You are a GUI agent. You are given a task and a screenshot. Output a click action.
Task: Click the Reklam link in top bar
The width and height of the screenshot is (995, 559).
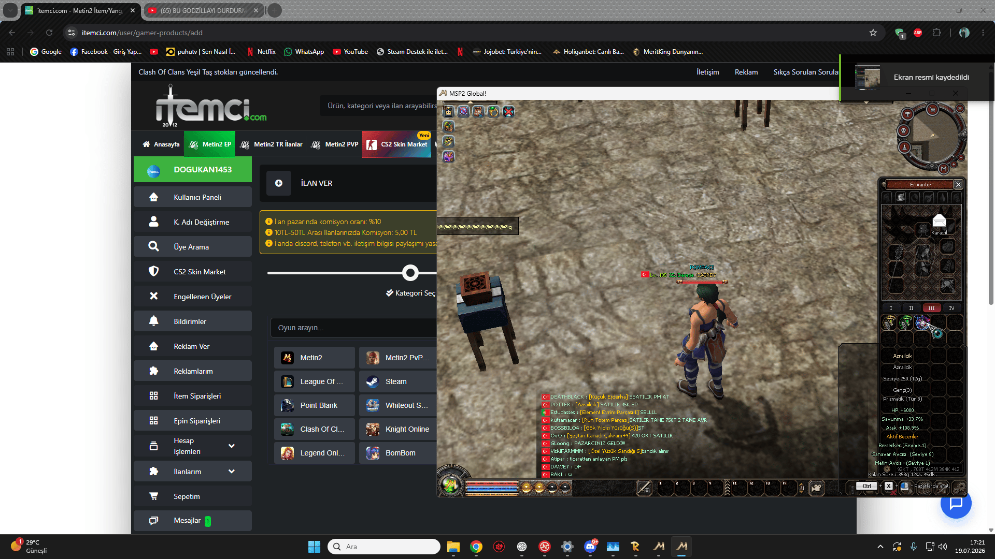click(746, 72)
